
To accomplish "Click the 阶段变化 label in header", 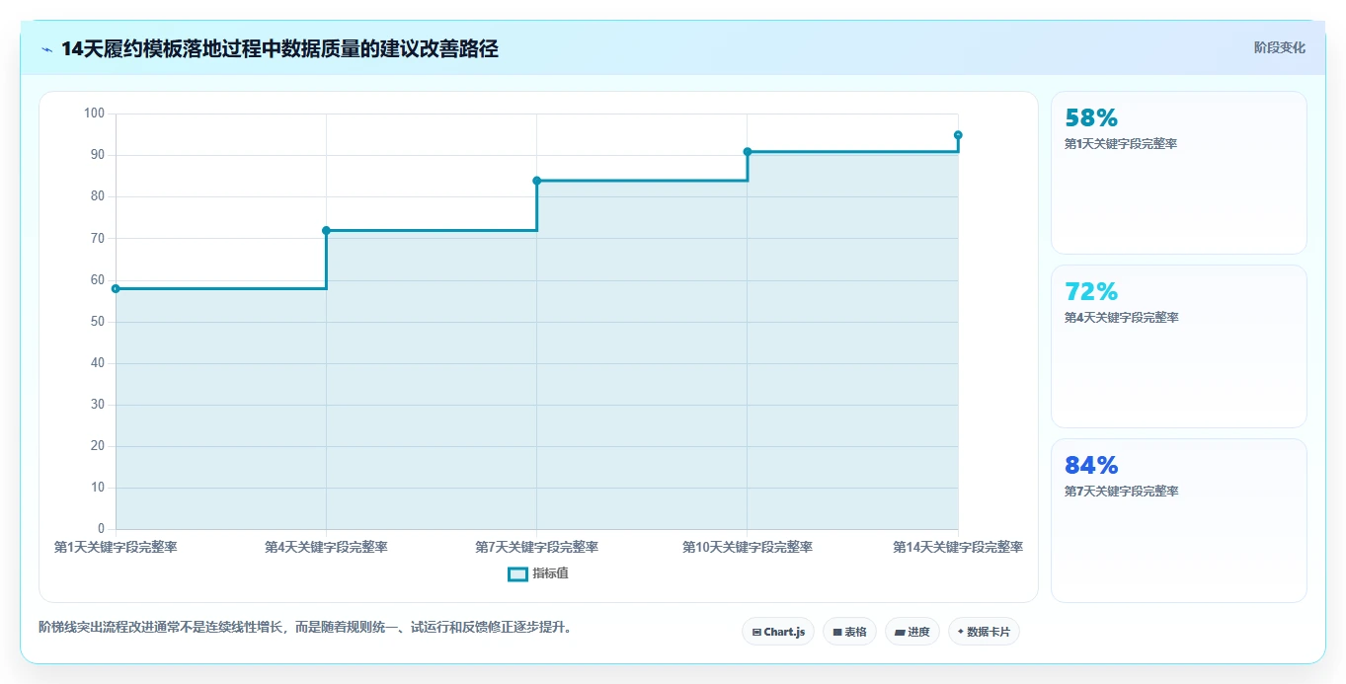I will (1280, 47).
